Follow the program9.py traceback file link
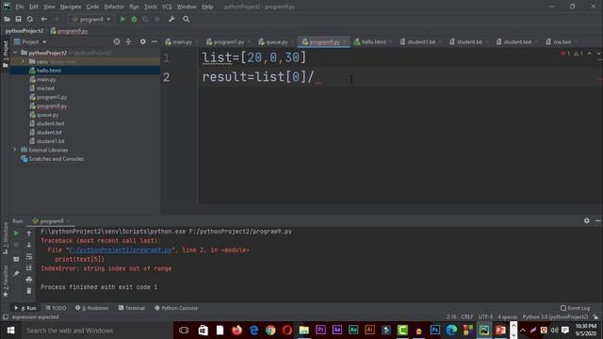603x339 pixels. point(121,250)
